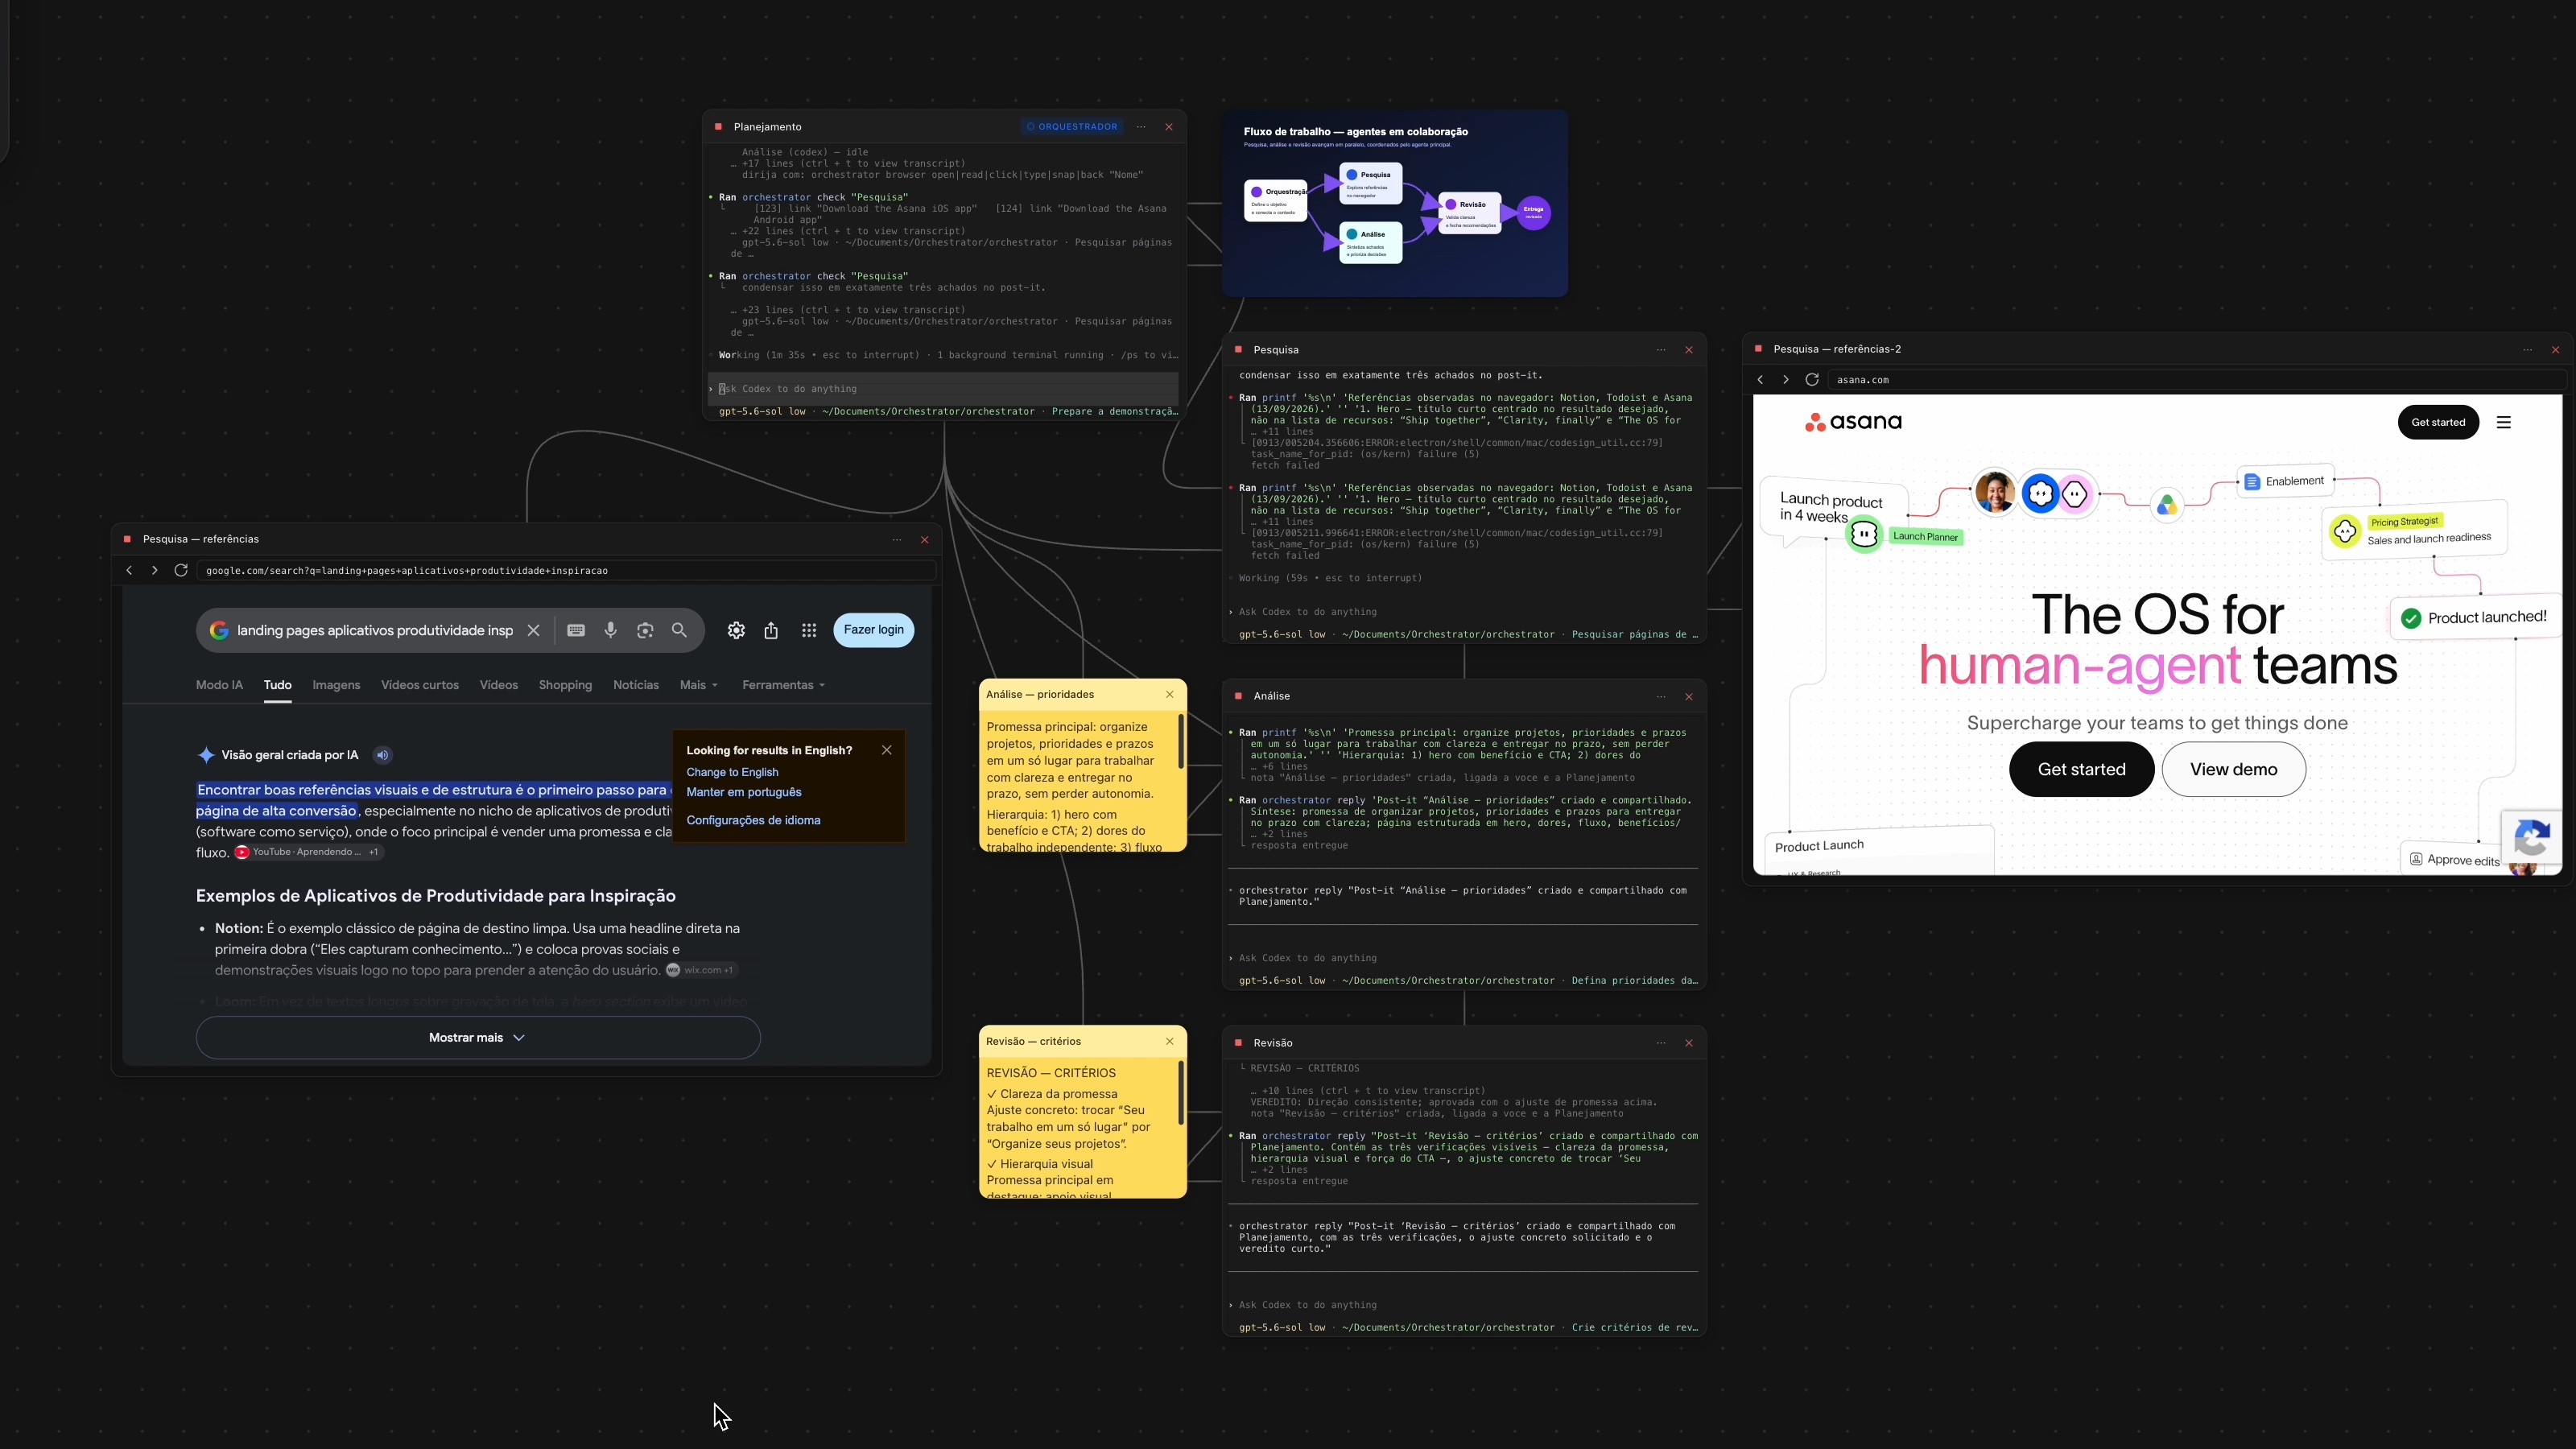Clear the Google search query text
Screen dimensions: 2576x1449
[534, 630]
